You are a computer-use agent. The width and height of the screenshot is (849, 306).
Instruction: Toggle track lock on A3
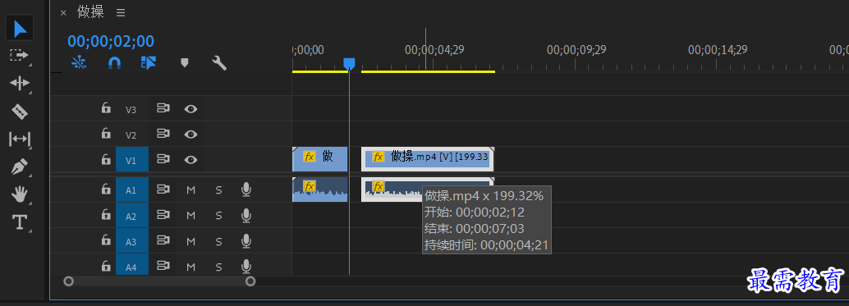pyautogui.click(x=106, y=240)
